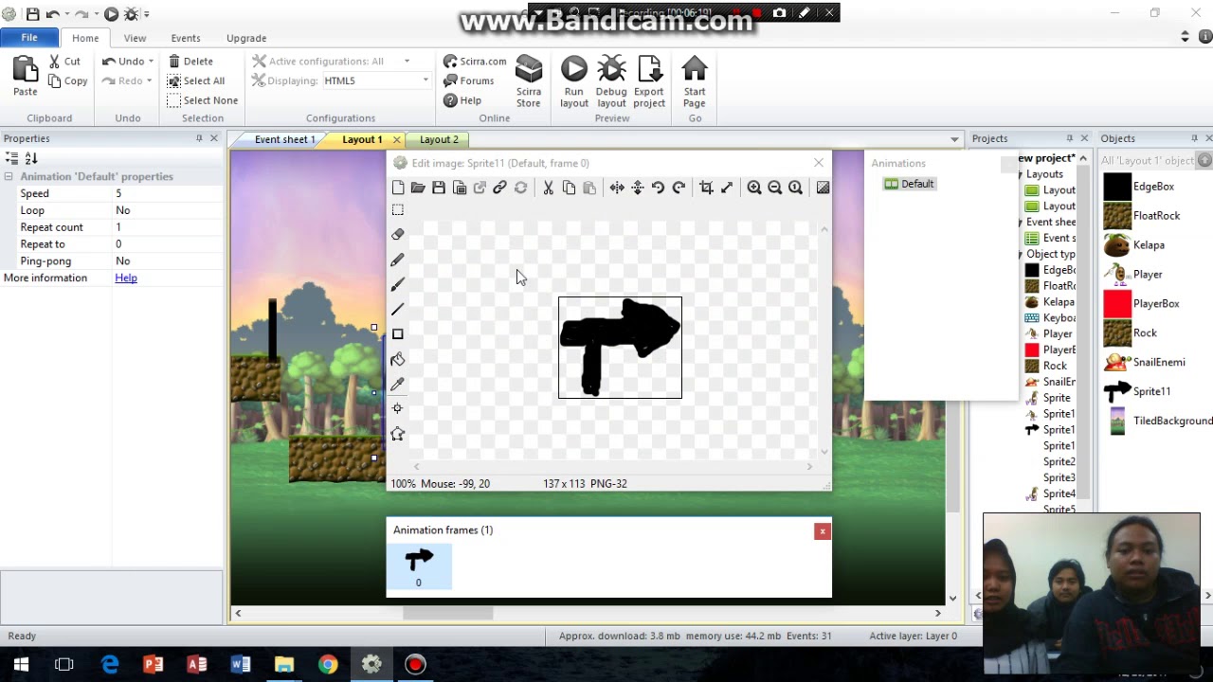Open the Undo history dropdown arrow
Screen dimensions: 1213x682
coord(151,62)
